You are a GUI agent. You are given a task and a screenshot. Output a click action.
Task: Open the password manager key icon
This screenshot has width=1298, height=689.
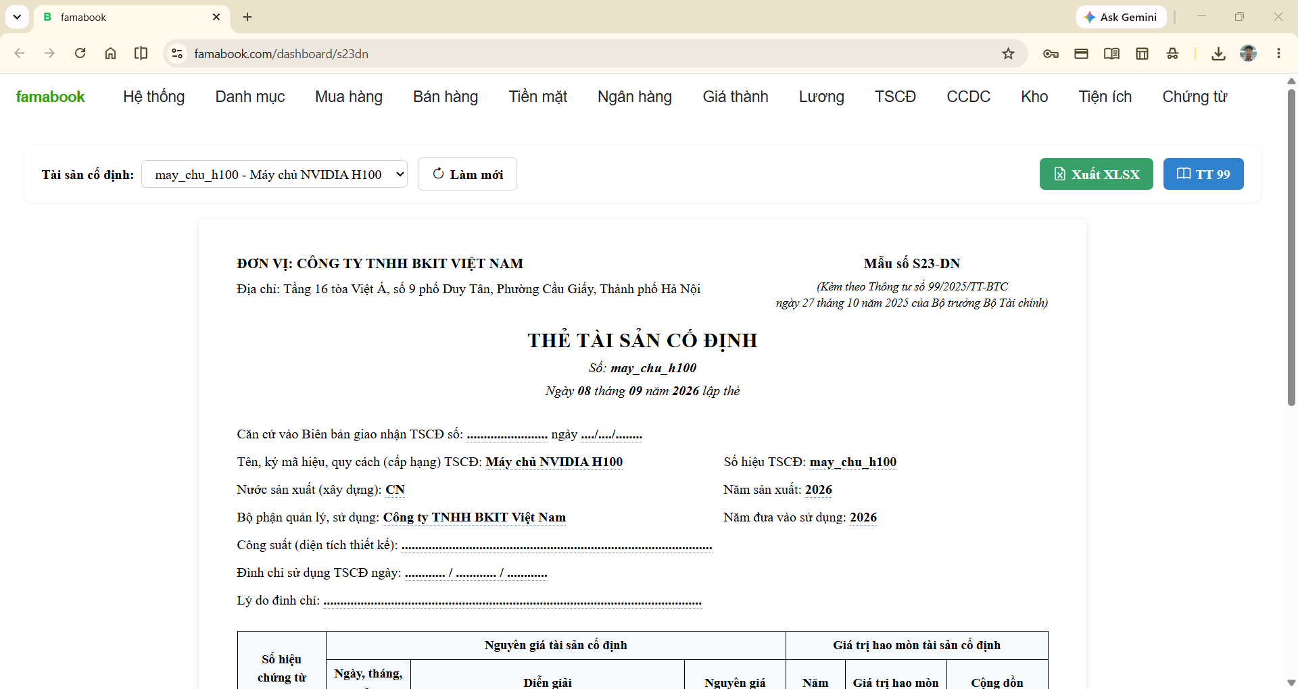1051,53
